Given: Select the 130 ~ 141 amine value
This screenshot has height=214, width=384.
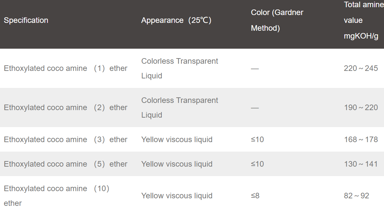Looking at the screenshot, I should 361,164.
